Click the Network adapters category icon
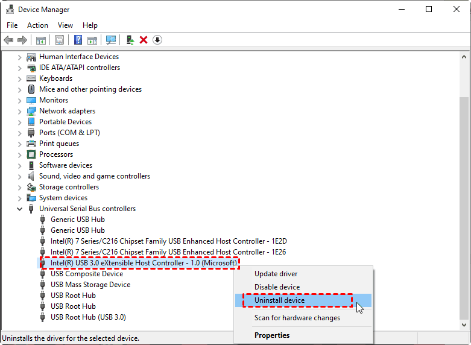 coord(31,111)
